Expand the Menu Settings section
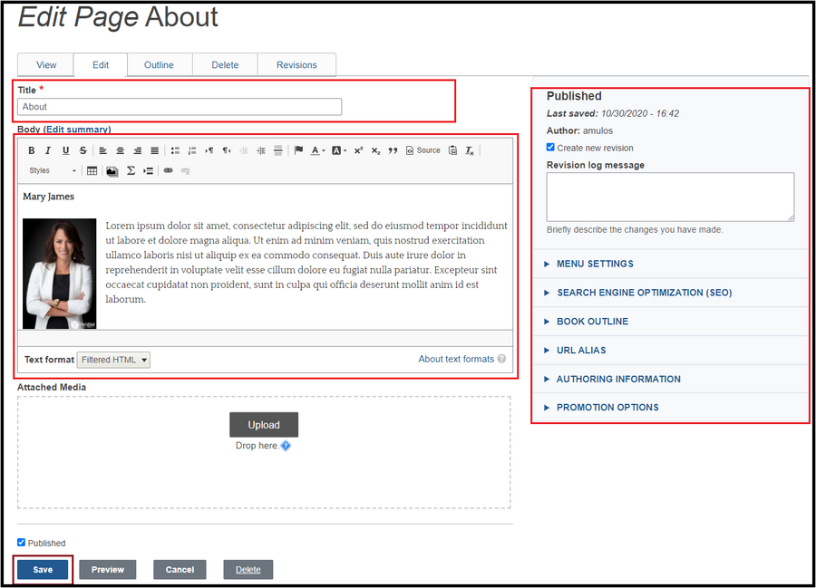The height and width of the screenshot is (588, 816). pyautogui.click(x=595, y=264)
